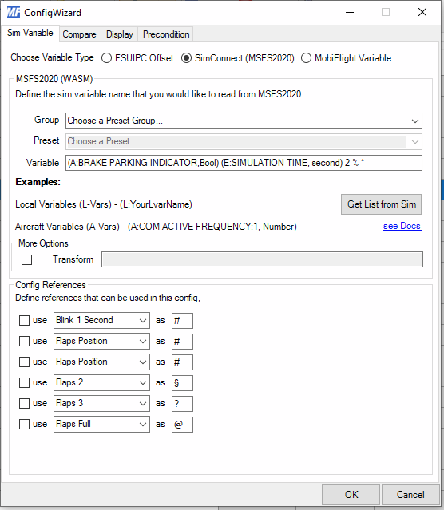
Task: Switch to the Compare tab
Action: pos(79,34)
